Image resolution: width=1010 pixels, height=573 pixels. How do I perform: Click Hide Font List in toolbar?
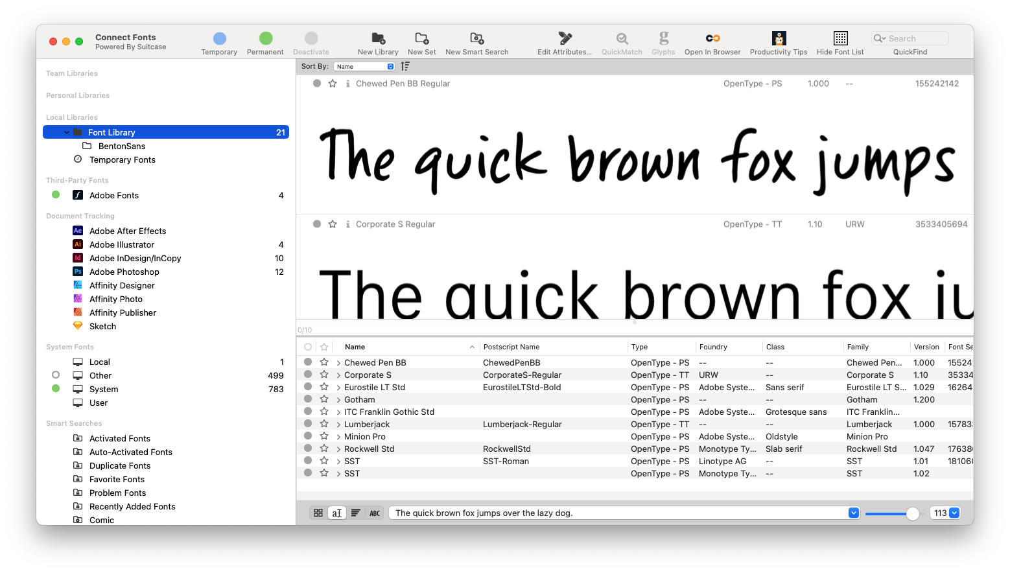(x=840, y=39)
